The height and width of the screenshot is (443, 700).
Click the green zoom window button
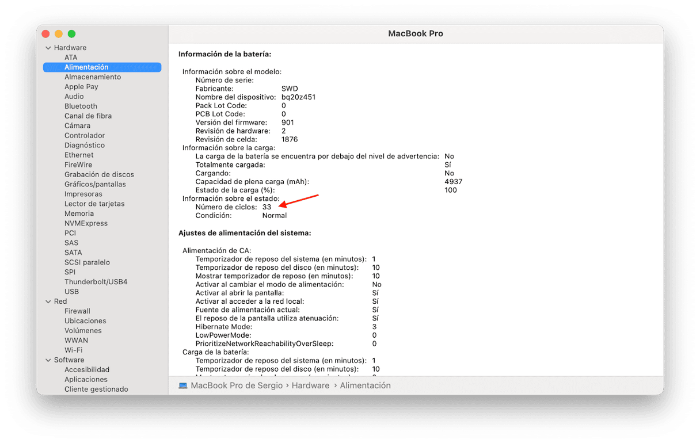coord(71,34)
